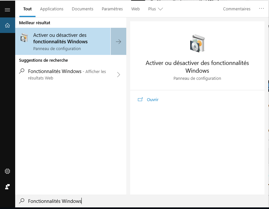Switch to the Documents tab

pyautogui.click(x=83, y=9)
